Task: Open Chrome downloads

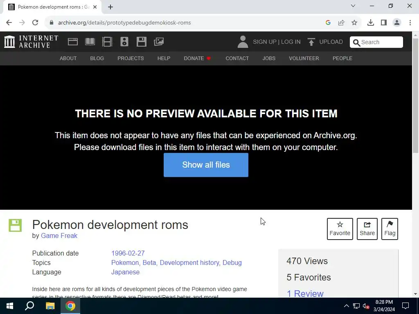Action: (371, 22)
